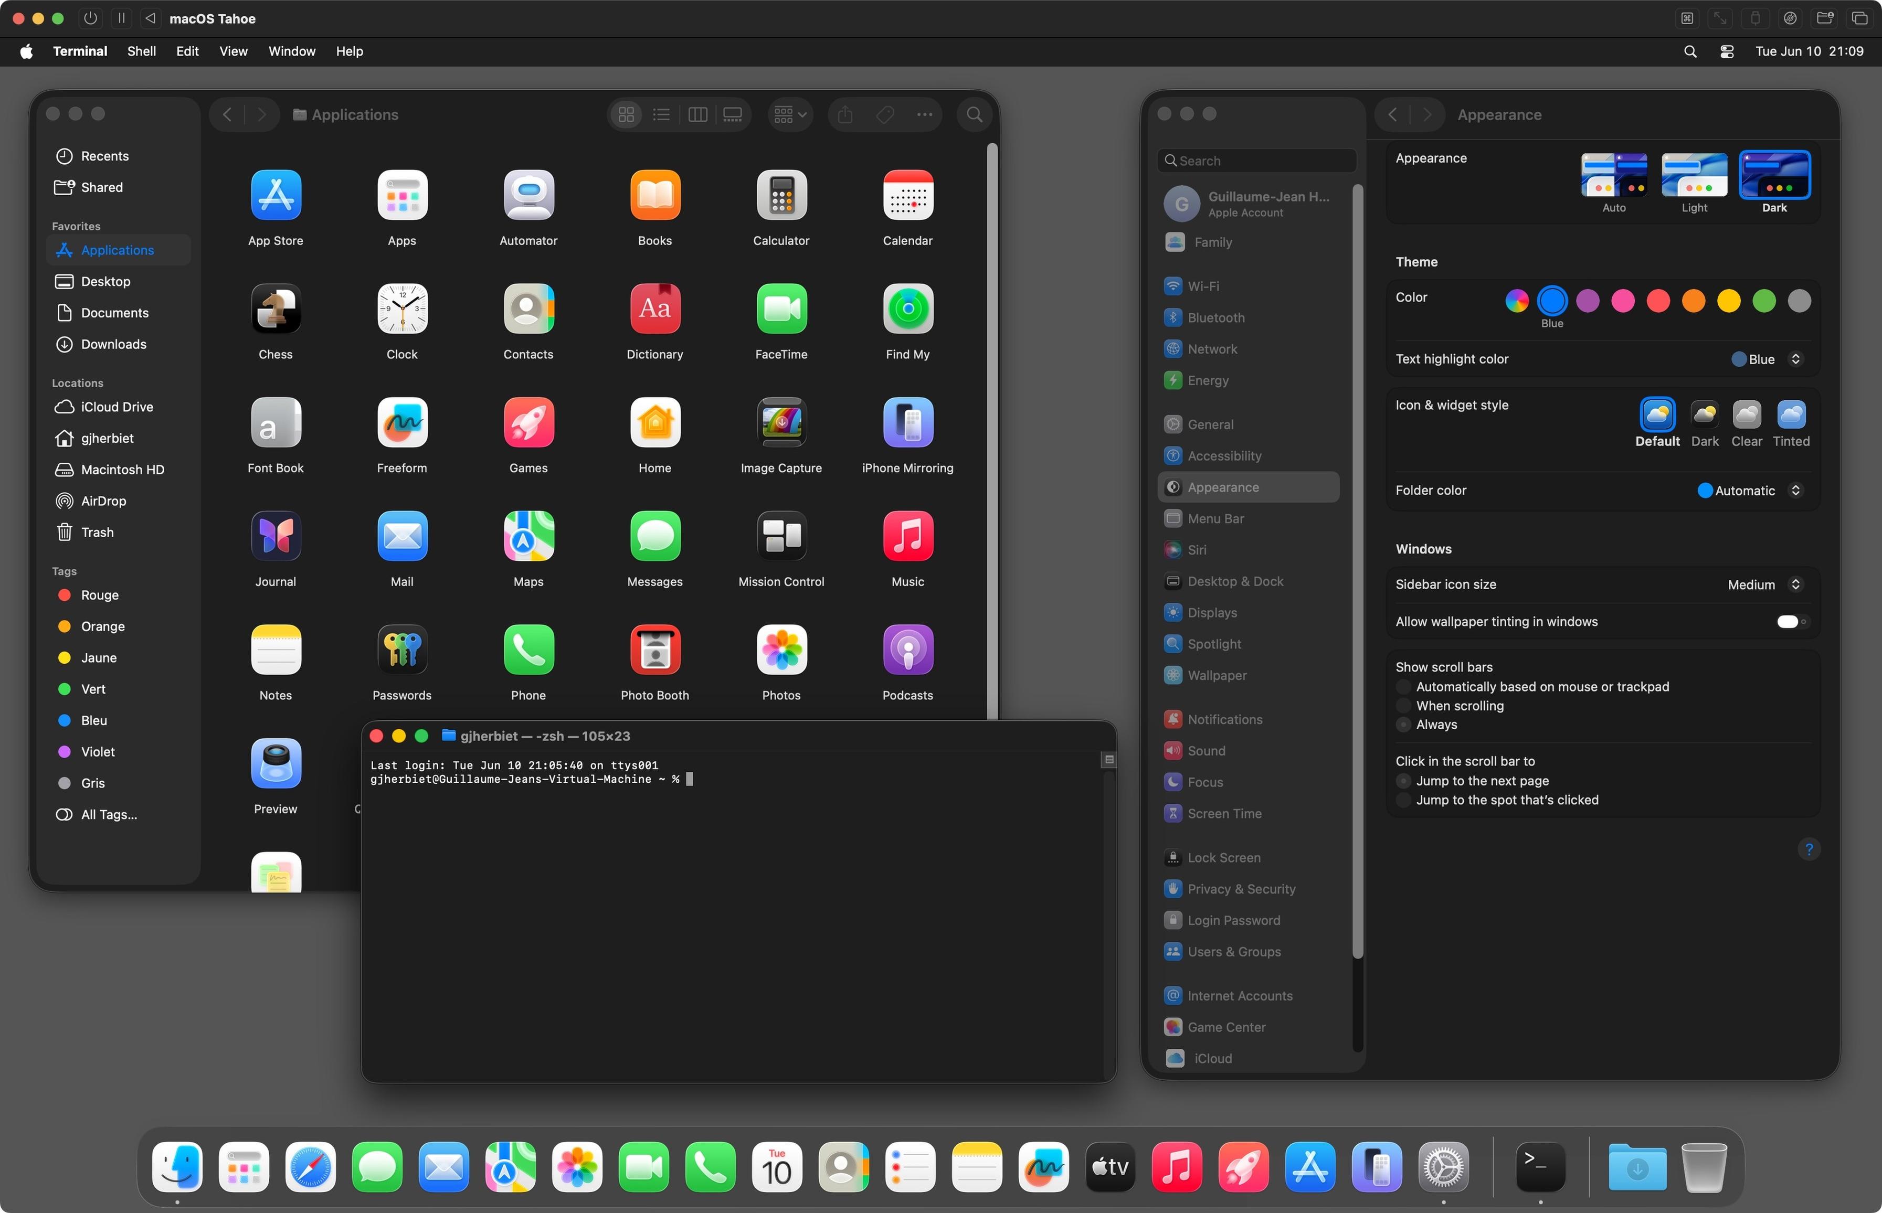The image size is (1882, 1213).
Task: Open the Passwords app icon
Action: [x=402, y=650]
